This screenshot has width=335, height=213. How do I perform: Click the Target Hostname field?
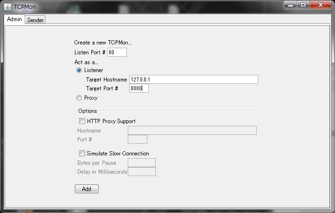click(194, 79)
